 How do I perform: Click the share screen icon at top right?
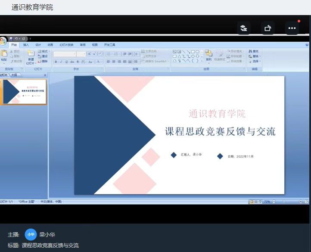coord(268,28)
